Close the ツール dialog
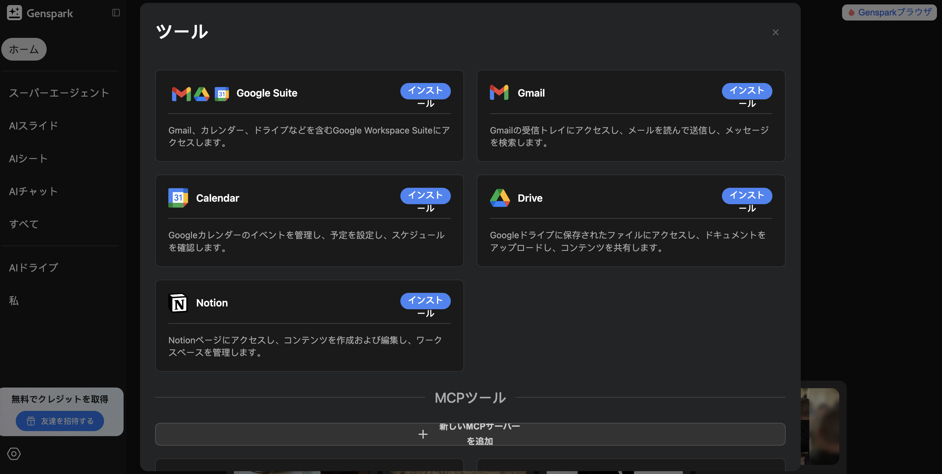 775,33
